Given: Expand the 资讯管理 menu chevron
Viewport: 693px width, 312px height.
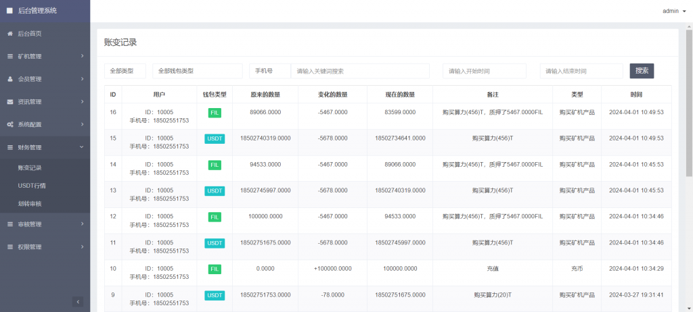Looking at the screenshot, I should 82,101.
